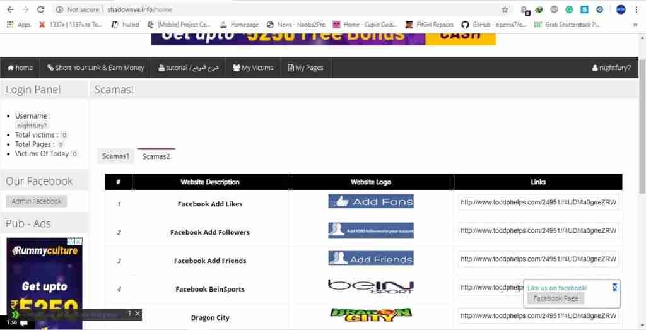Click the Links column header
The image size is (646, 330).
coord(538,182)
